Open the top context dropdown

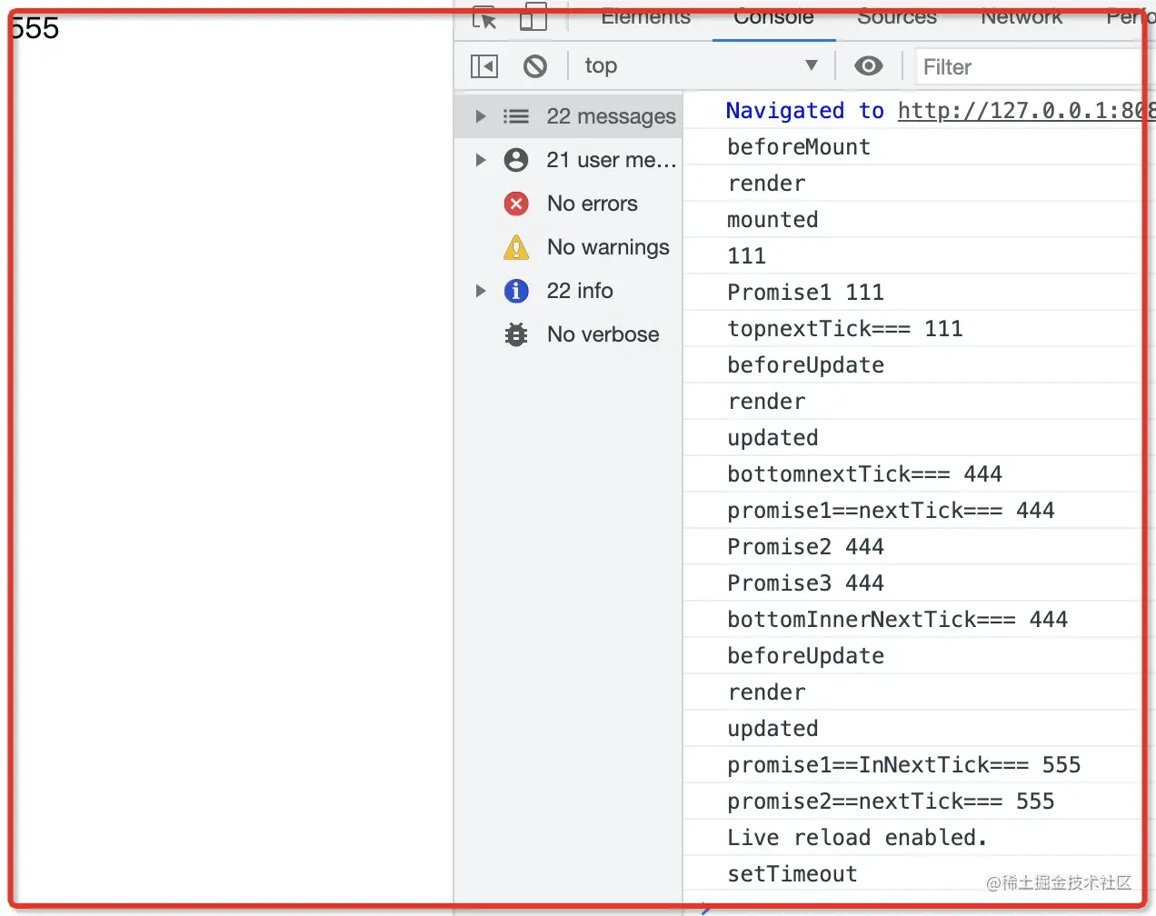(x=701, y=65)
